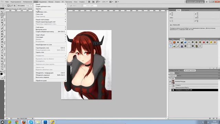The height and width of the screenshot is (124, 220).
Task: Toggle Quick Mask mode in toolbox
Action: pyautogui.click(x=2, y=78)
